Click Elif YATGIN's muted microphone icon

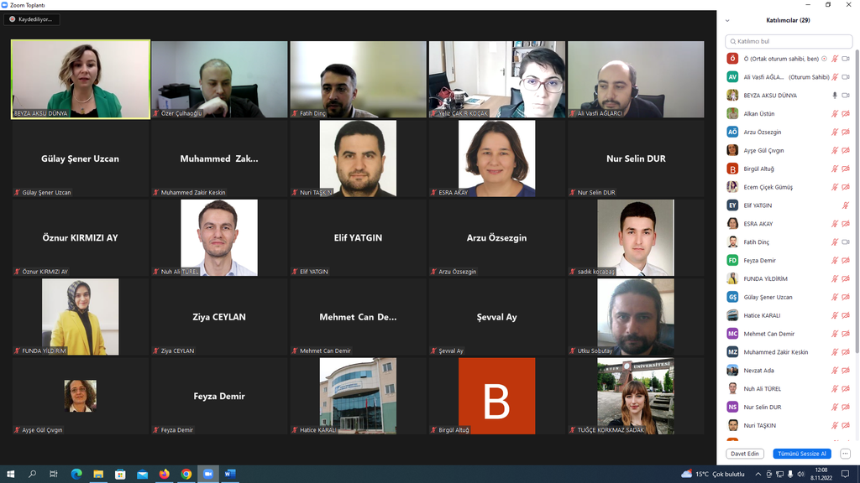coord(846,205)
